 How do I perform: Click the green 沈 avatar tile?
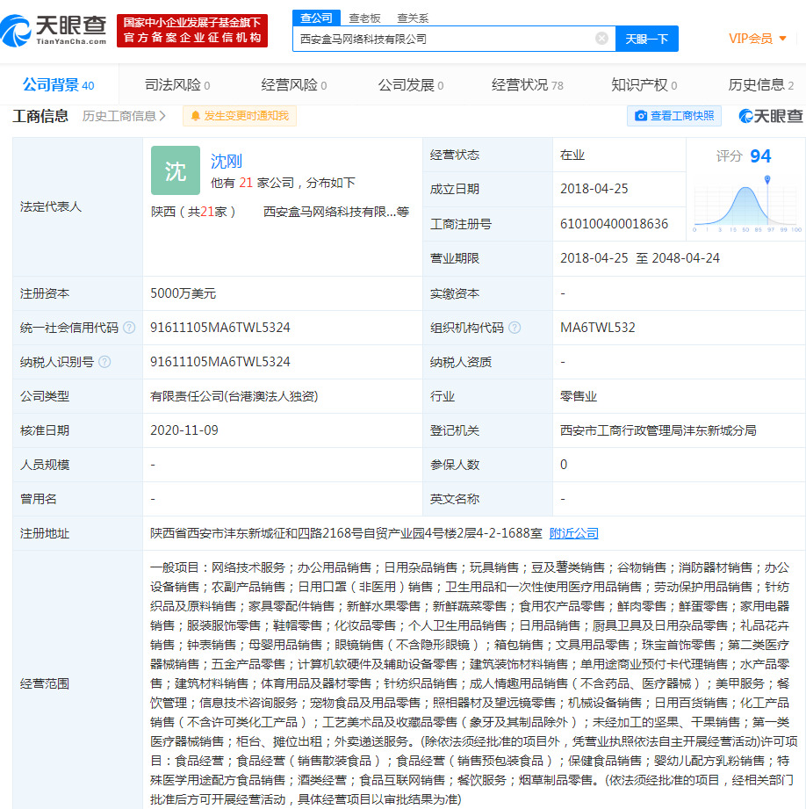pos(176,170)
